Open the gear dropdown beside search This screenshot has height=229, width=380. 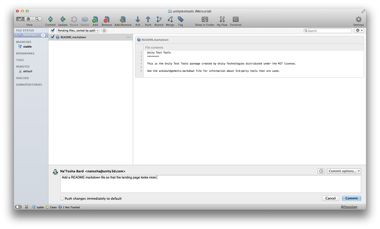tap(359, 31)
